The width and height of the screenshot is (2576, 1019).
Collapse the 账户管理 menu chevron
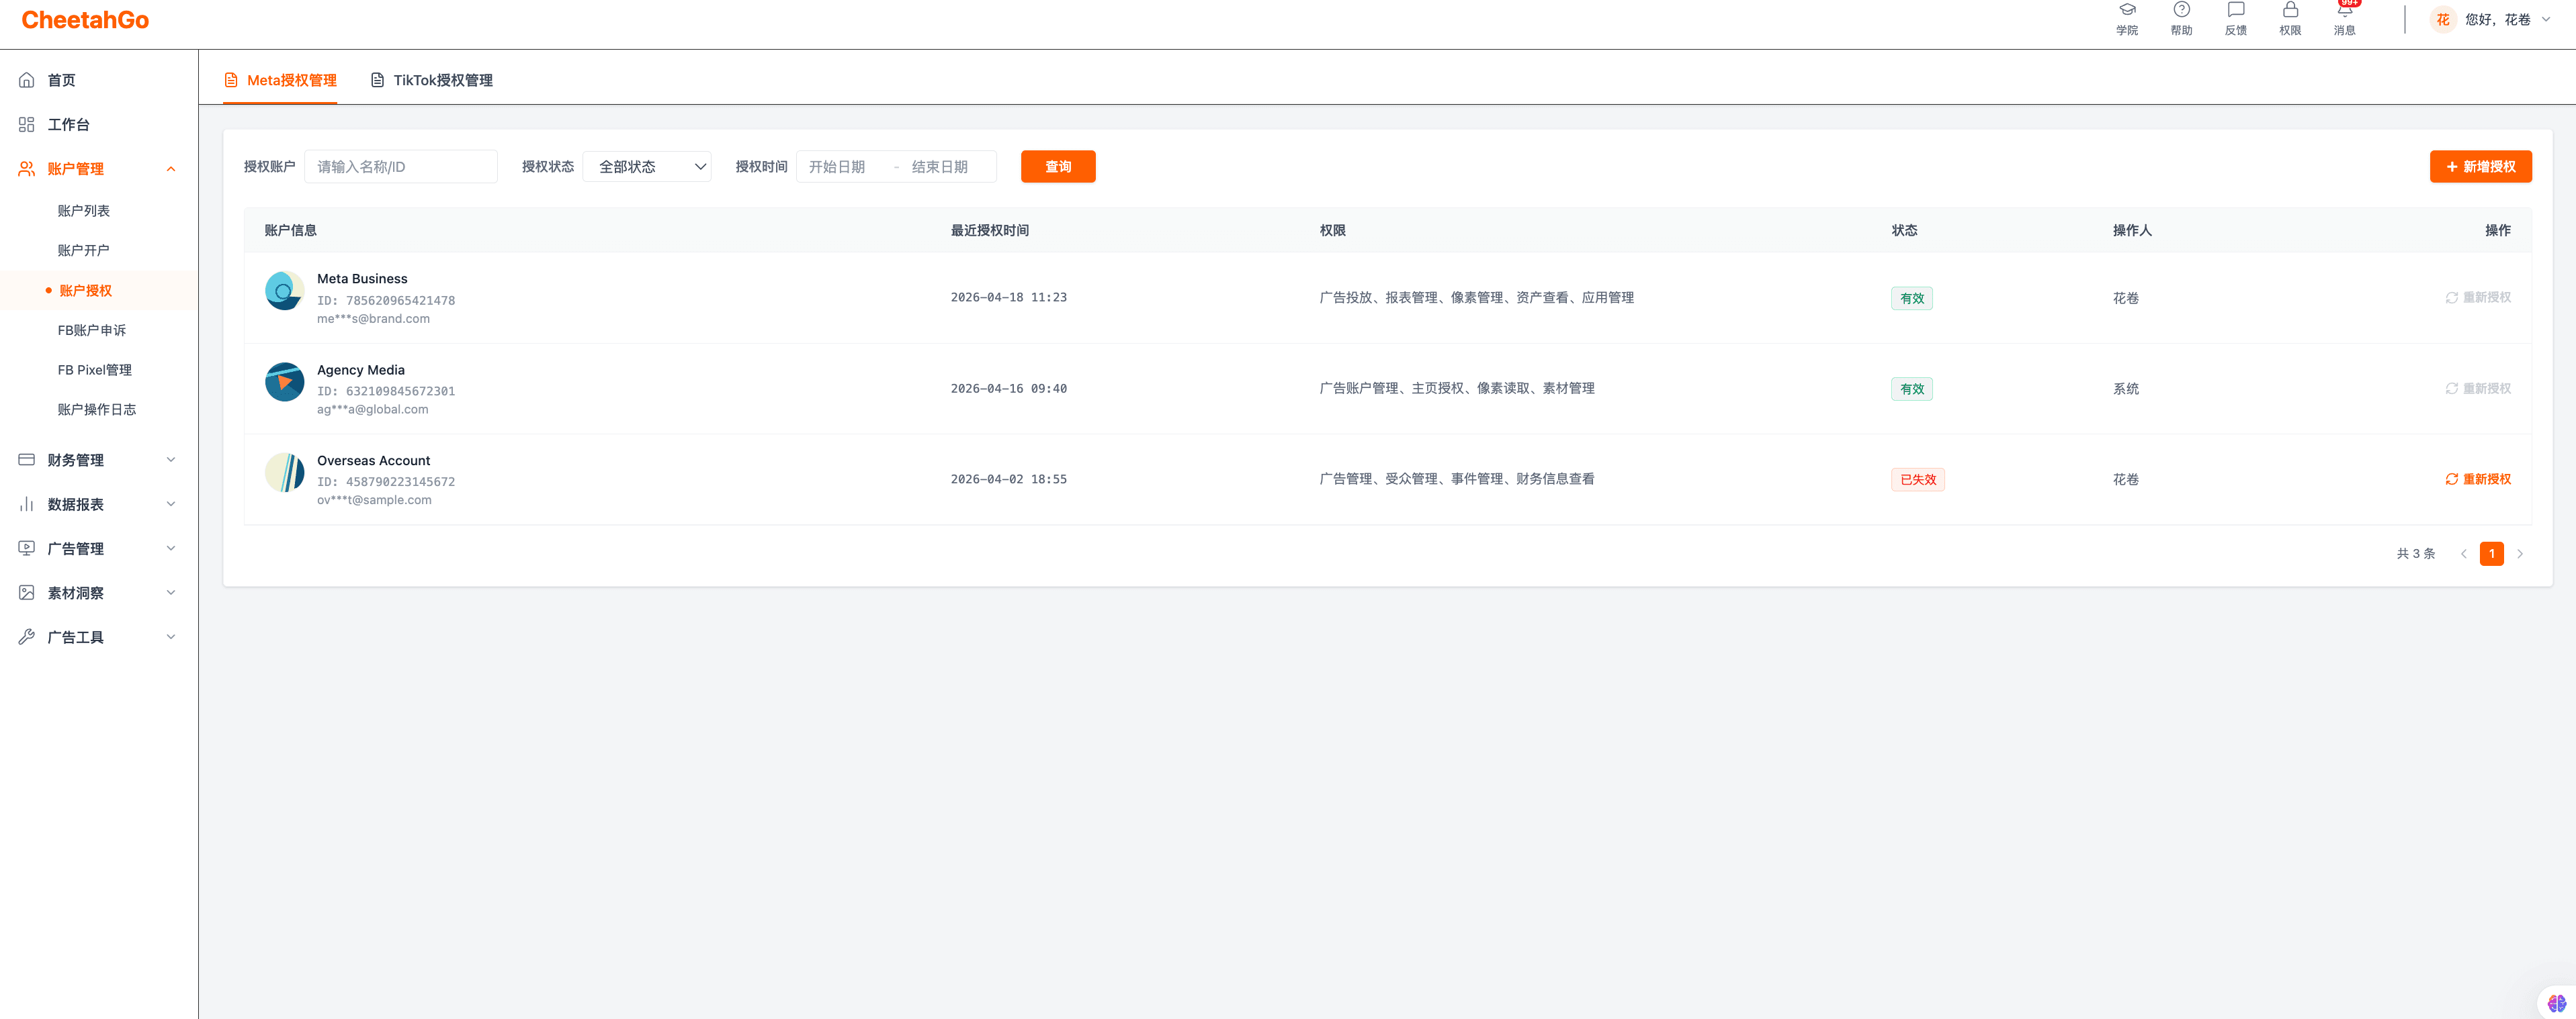[171, 169]
